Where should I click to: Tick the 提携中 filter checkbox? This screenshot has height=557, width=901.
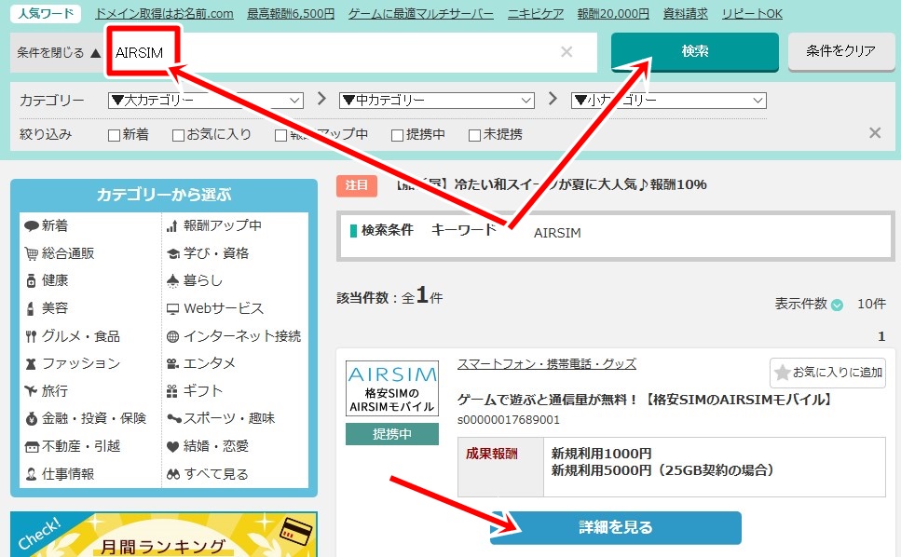pyautogui.click(x=397, y=135)
